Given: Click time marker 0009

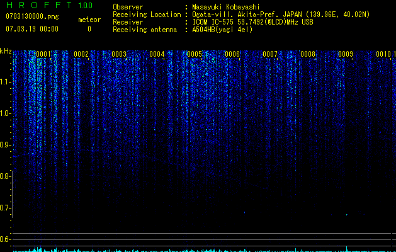Looking at the screenshot, I should [x=346, y=54].
